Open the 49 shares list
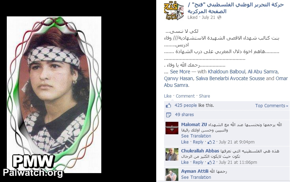This screenshot has height=182, width=290. (184, 115)
